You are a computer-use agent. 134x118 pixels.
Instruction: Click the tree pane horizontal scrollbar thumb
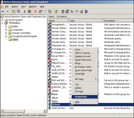(x=14, y=111)
